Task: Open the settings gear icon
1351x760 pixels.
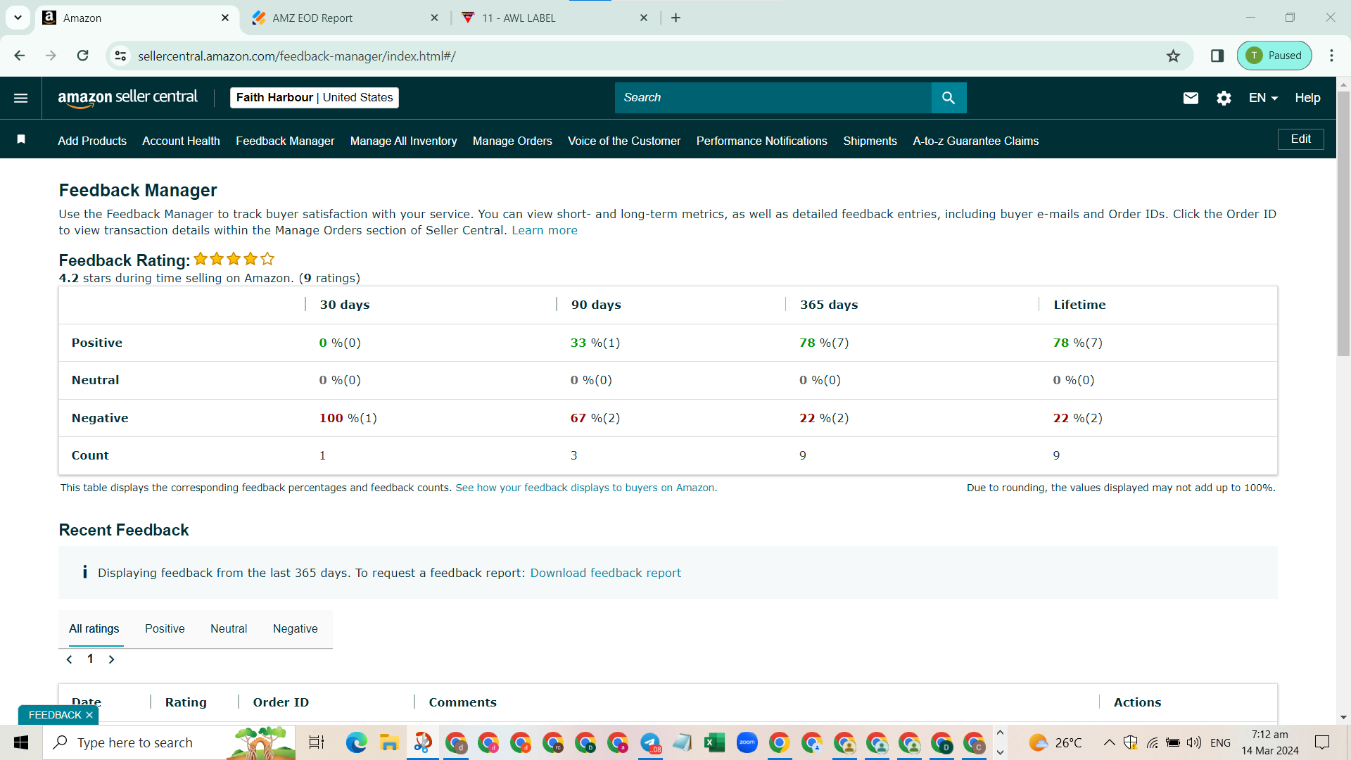Action: pyautogui.click(x=1224, y=98)
